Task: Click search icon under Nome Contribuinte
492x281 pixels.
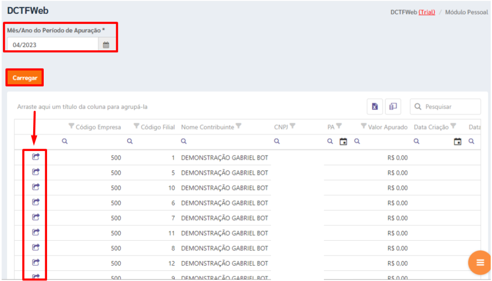Action: [184, 141]
